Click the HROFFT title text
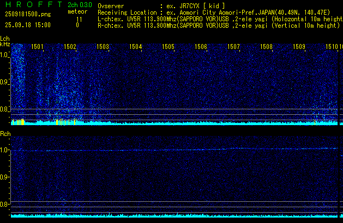The height and width of the screenshot is (223, 343). tap(32, 4)
